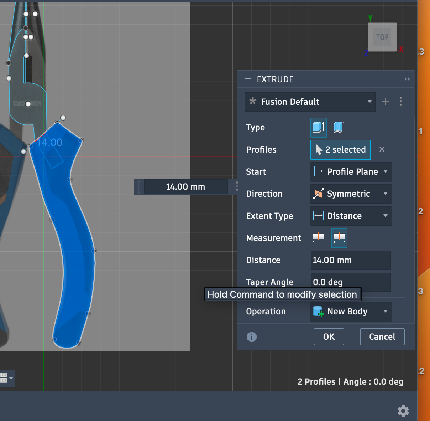Image resolution: width=430 pixels, height=421 pixels.
Task: Click the info icon in Extrude dialog
Action: [252, 337]
